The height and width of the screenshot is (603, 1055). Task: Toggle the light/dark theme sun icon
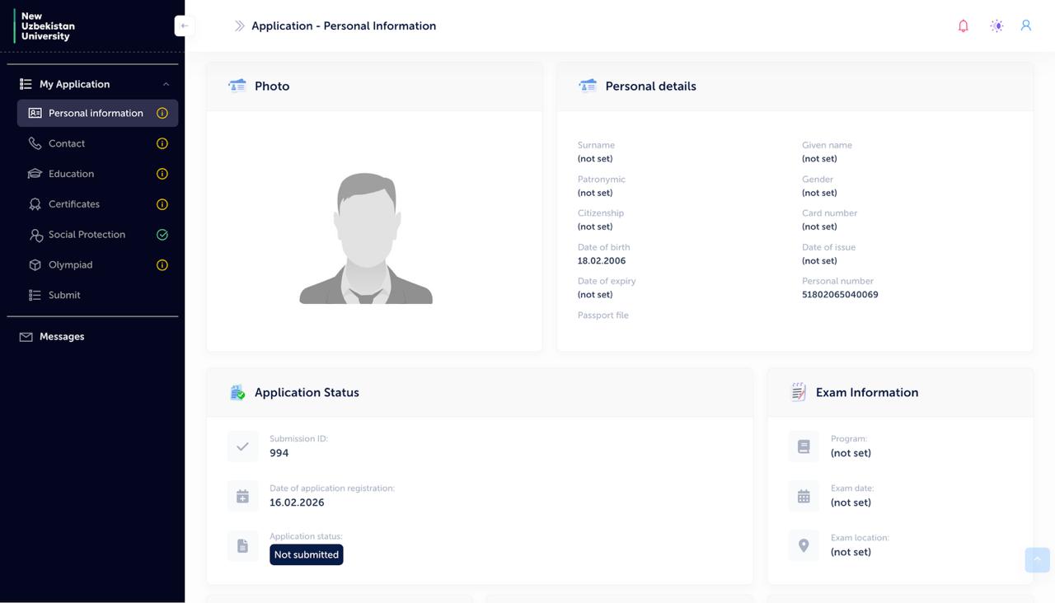996,26
